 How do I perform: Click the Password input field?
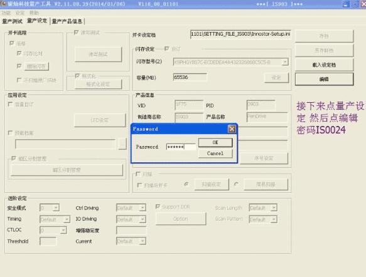coord(181,147)
